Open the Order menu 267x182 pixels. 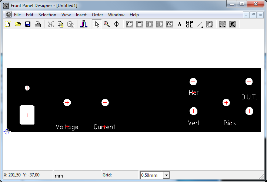tap(97, 15)
